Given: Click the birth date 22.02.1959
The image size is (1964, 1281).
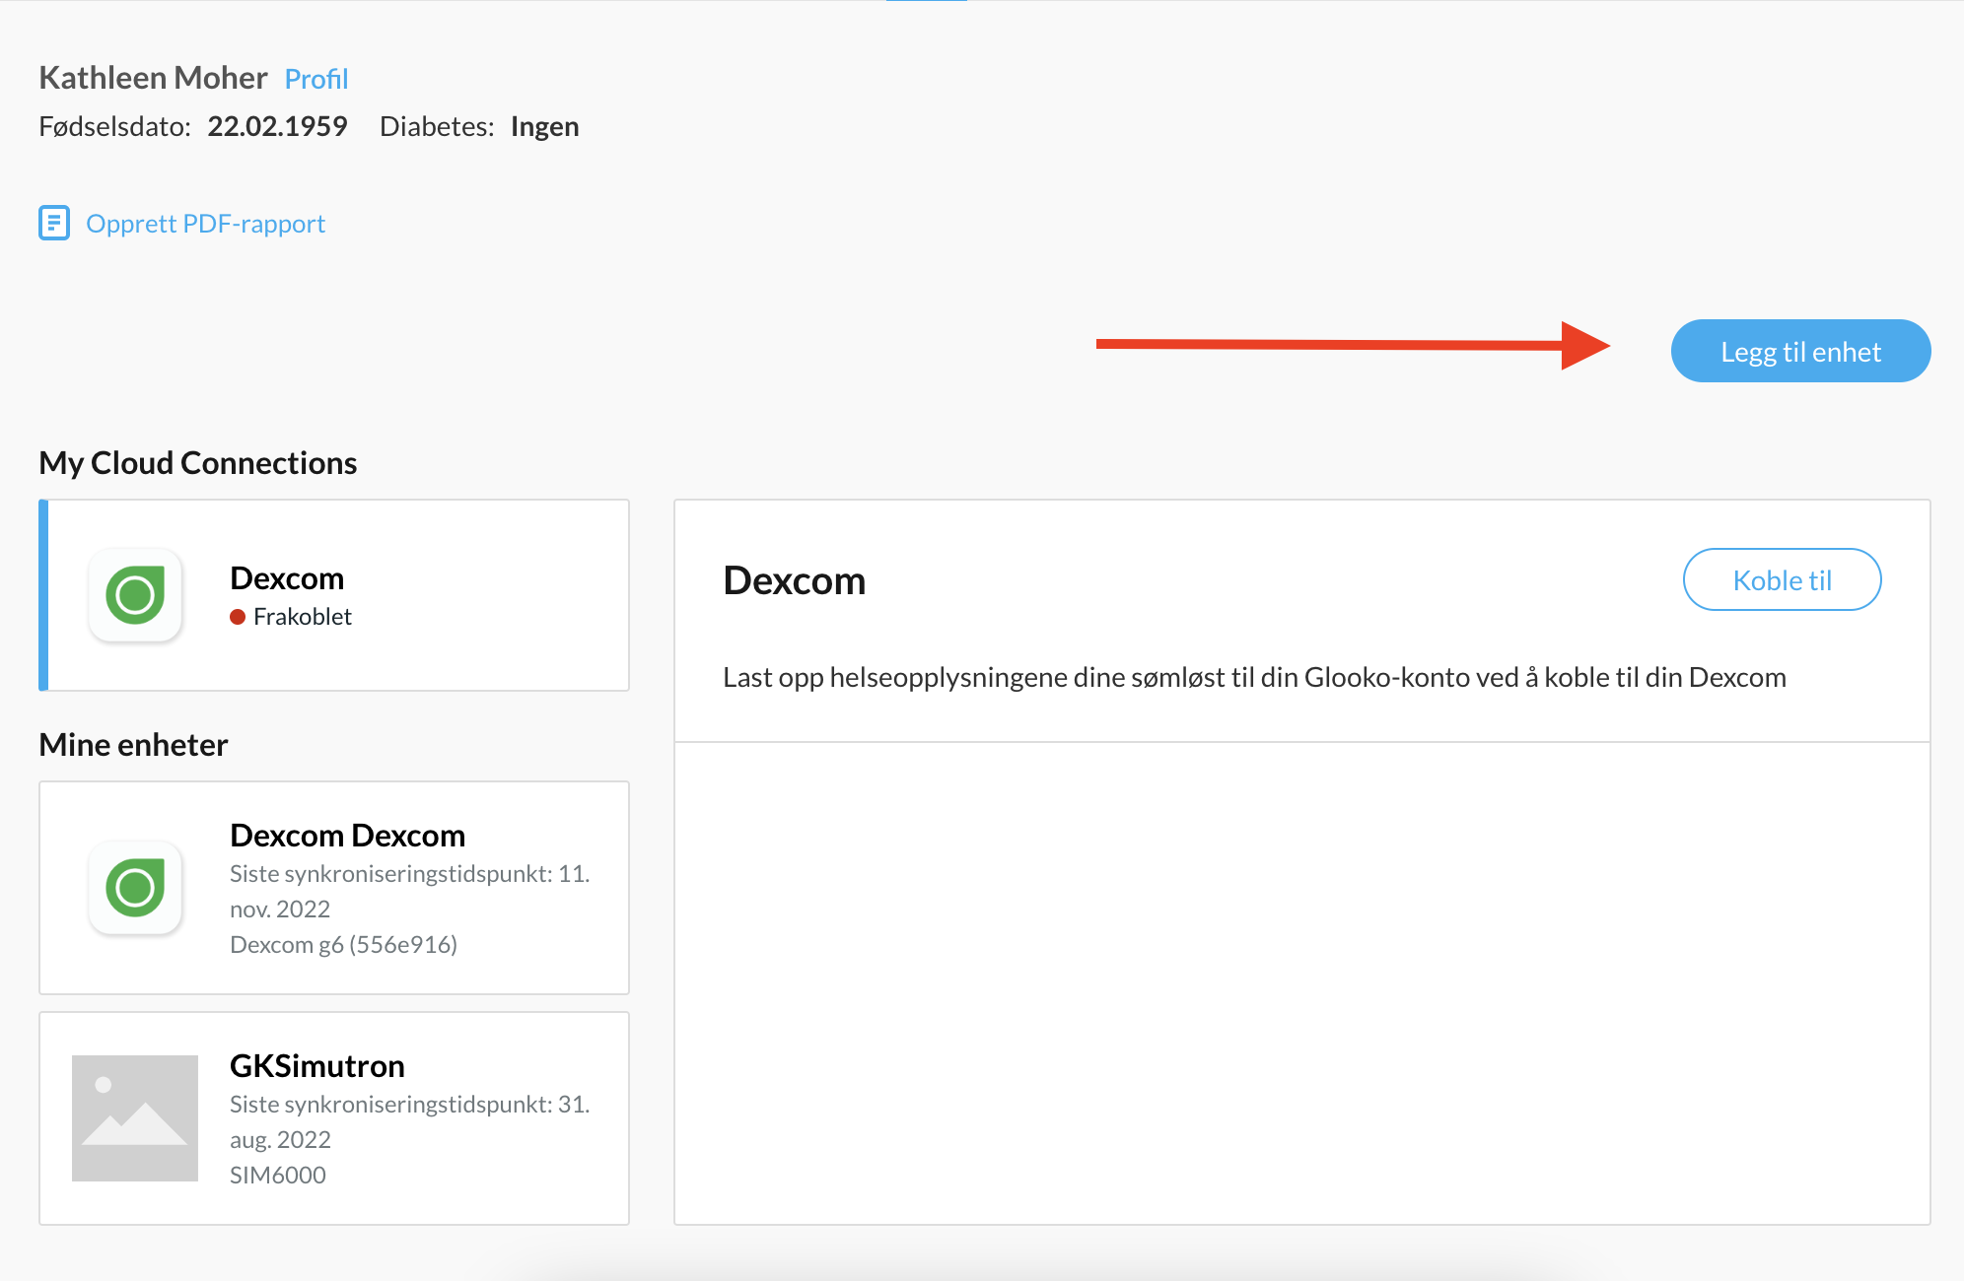Looking at the screenshot, I should [x=277, y=126].
